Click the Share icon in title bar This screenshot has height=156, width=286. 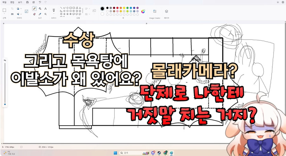(34, 2)
